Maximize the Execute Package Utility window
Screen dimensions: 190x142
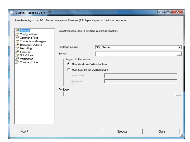pyautogui.click(x=168, y=12)
